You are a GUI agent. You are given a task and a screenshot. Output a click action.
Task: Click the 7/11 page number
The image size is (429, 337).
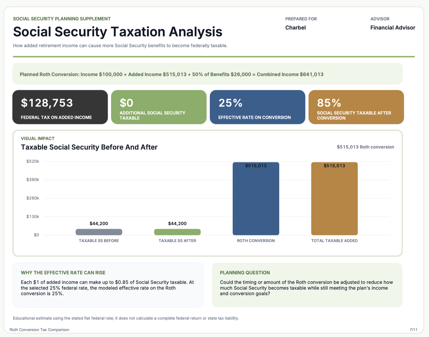coord(413,329)
